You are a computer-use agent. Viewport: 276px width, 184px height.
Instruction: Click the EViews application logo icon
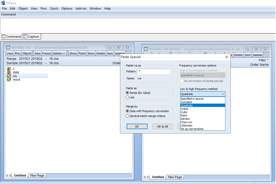tap(3, 3)
